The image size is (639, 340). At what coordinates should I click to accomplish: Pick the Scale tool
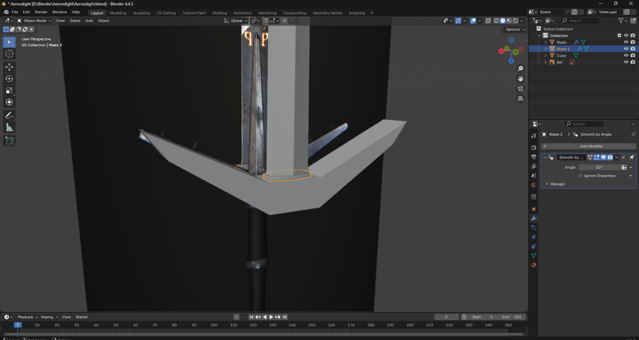[x=9, y=91]
